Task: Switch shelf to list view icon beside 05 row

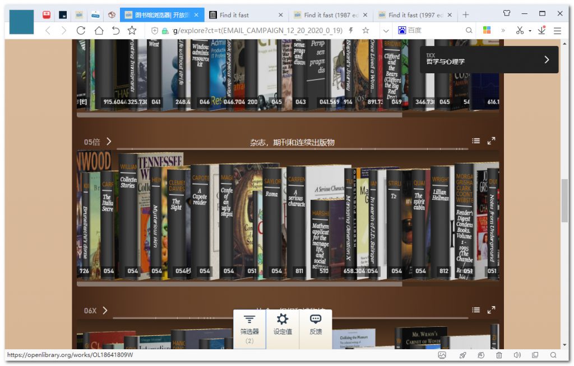Action: pos(476,141)
